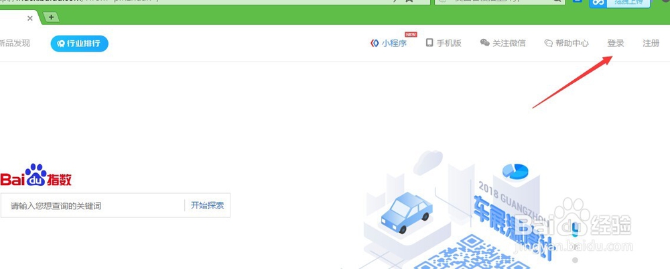Viewport: 670px width, 269px height.
Task: Click the 关注微信 link
Action: tap(509, 43)
